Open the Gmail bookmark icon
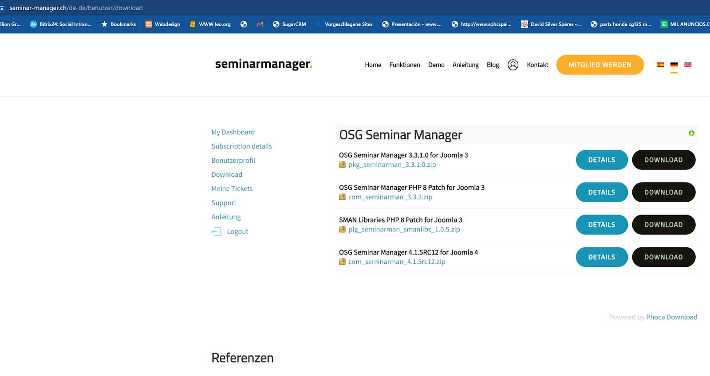Viewport: 710px width, 376px height. point(260,24)
